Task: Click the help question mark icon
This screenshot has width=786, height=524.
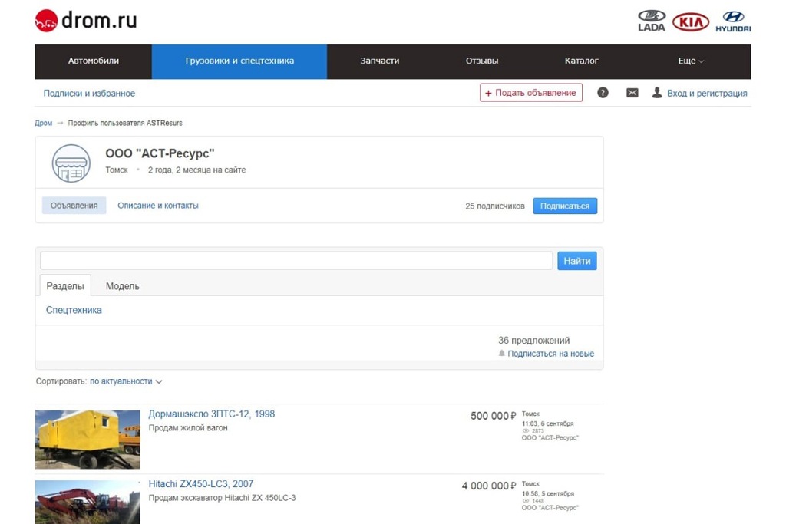Action: click(603, 93)
